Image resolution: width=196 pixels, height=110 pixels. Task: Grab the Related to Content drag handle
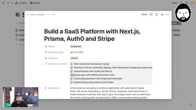[x=42, y=64]
